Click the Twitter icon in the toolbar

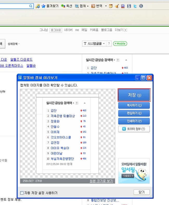point(135,6)
